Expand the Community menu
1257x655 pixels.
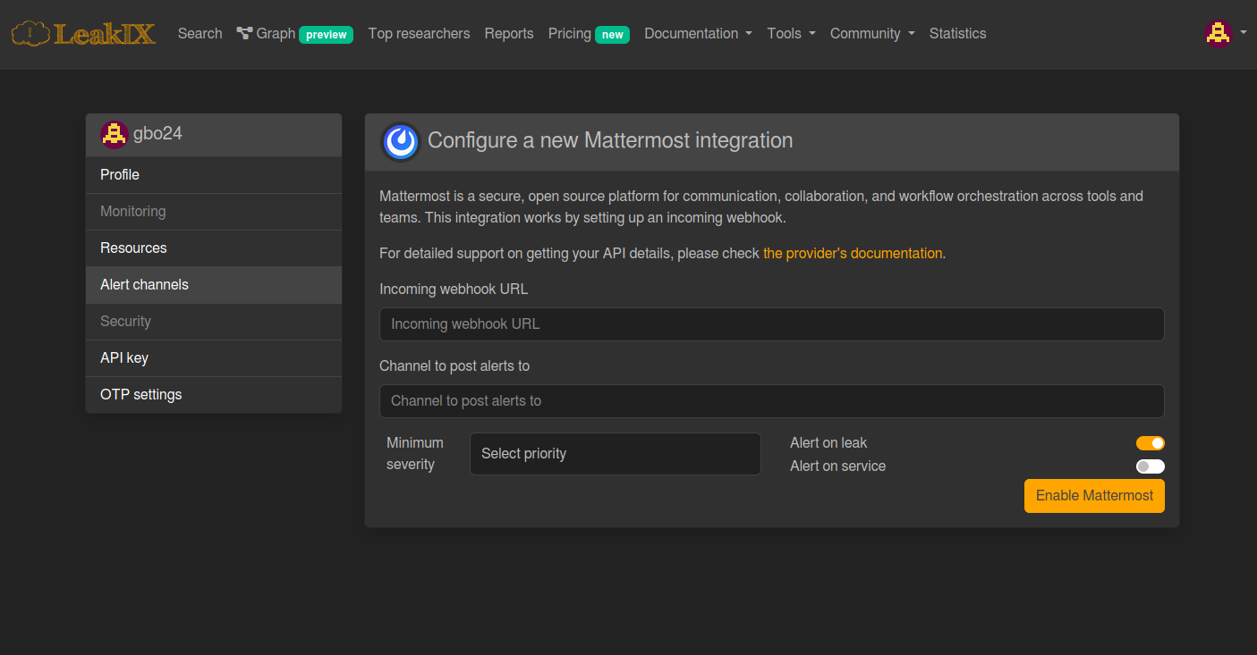pyautogui.click(x=872, y=33)
